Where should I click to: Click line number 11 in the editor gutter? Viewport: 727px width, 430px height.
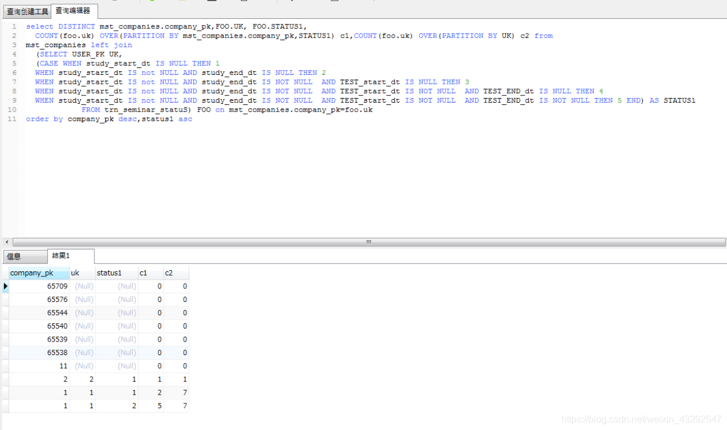click(x=12, y=119)
